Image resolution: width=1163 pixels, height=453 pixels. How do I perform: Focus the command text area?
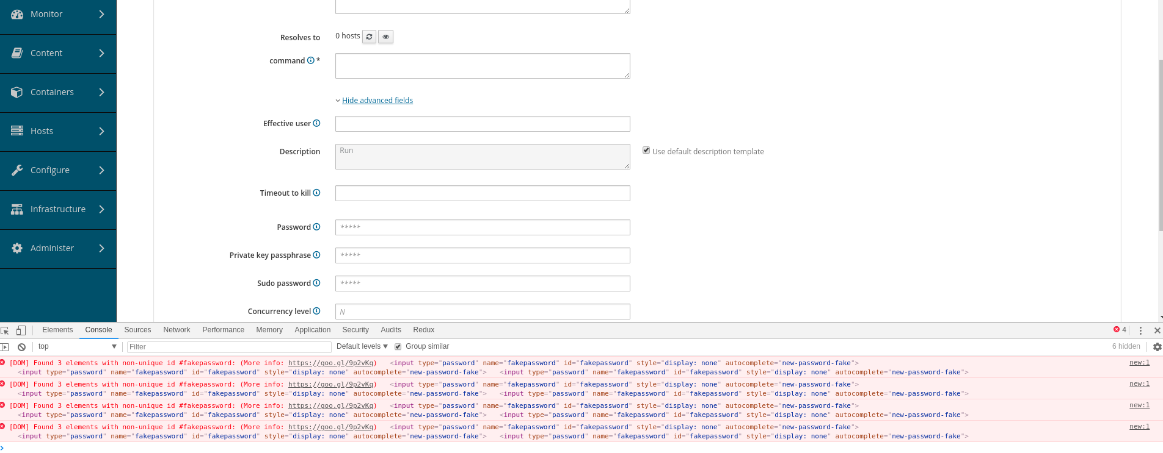click(483, 66)
